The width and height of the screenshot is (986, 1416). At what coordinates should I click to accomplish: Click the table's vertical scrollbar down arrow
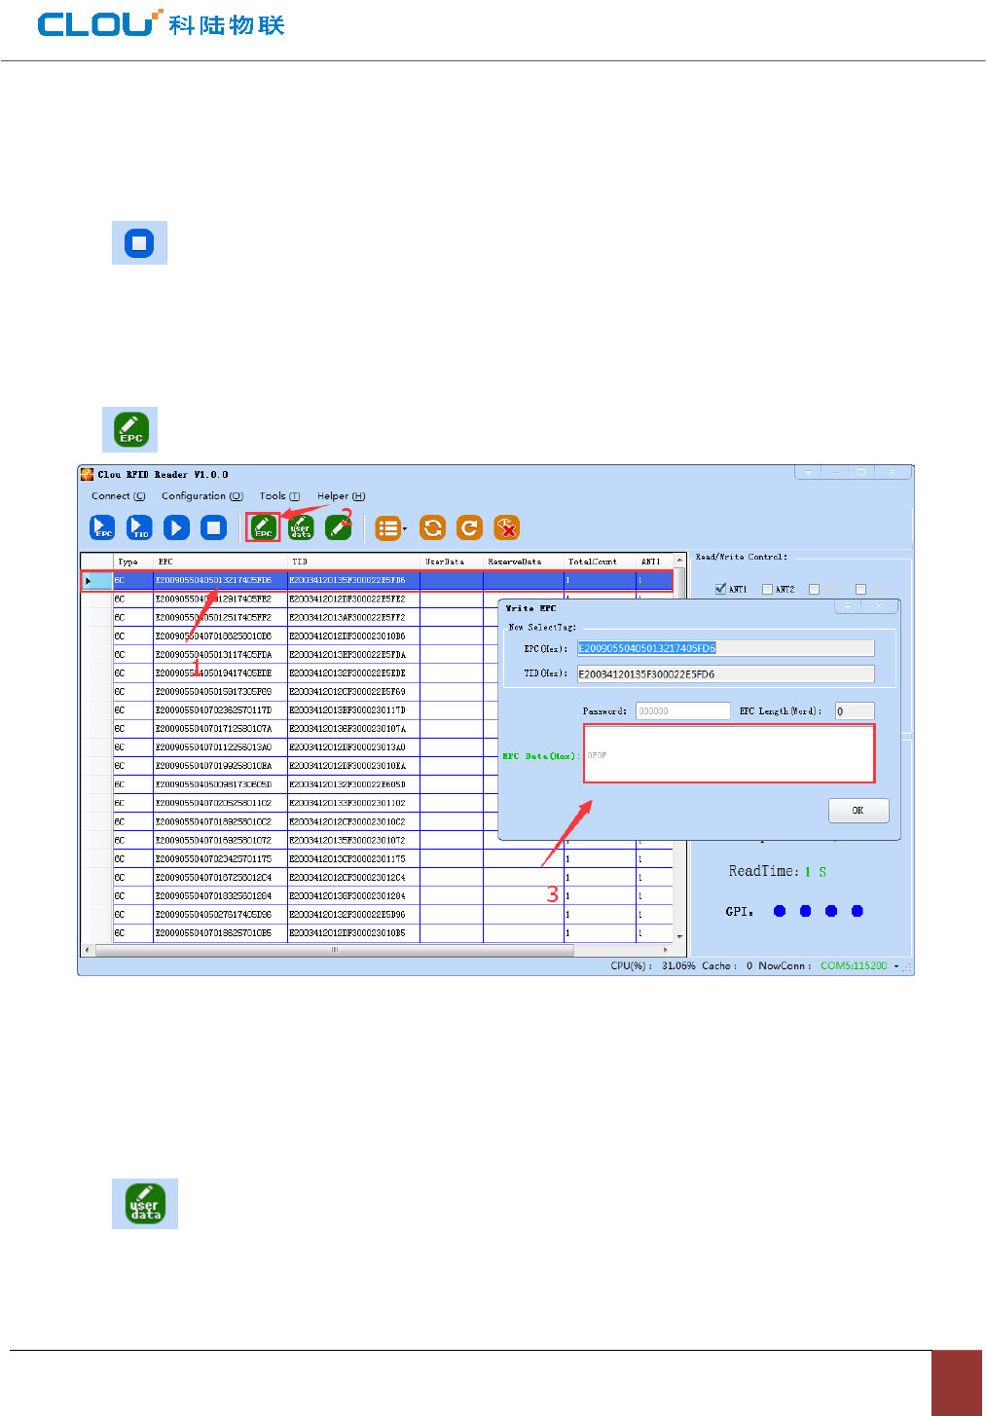click(x=679, y=938)
